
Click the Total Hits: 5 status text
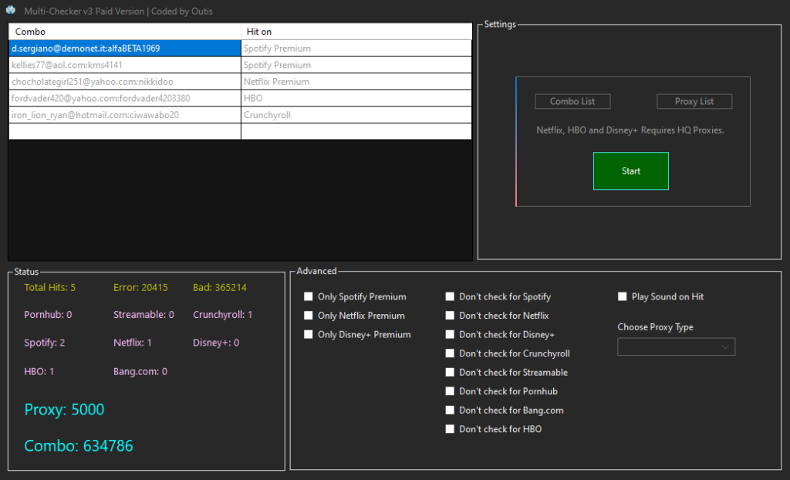pyautogui.click(x=50, y=287)
